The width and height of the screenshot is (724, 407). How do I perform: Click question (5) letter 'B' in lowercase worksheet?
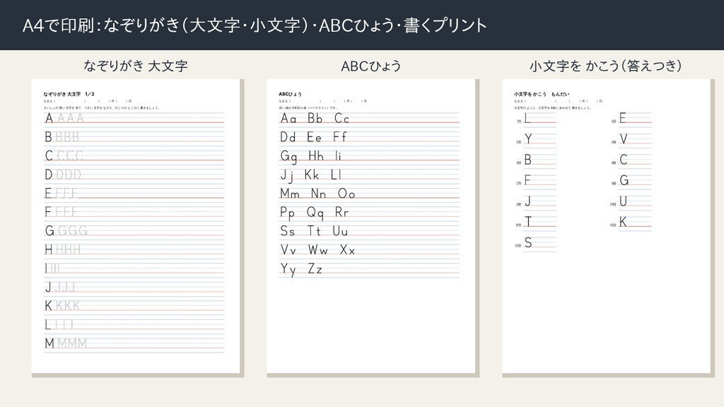coord(527,160)
